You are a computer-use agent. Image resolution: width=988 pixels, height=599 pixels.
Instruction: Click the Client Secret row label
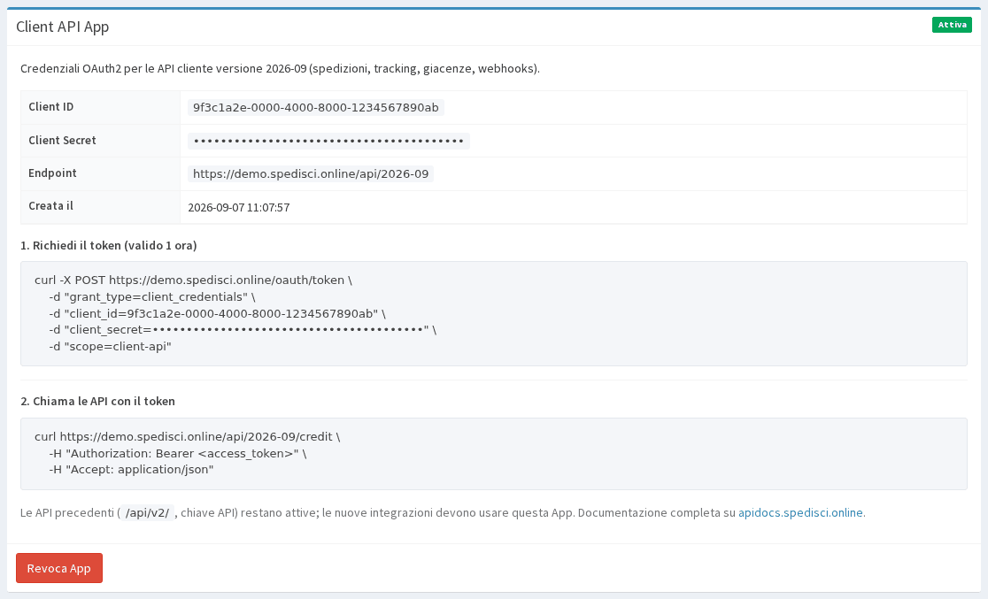coord(62,141)
